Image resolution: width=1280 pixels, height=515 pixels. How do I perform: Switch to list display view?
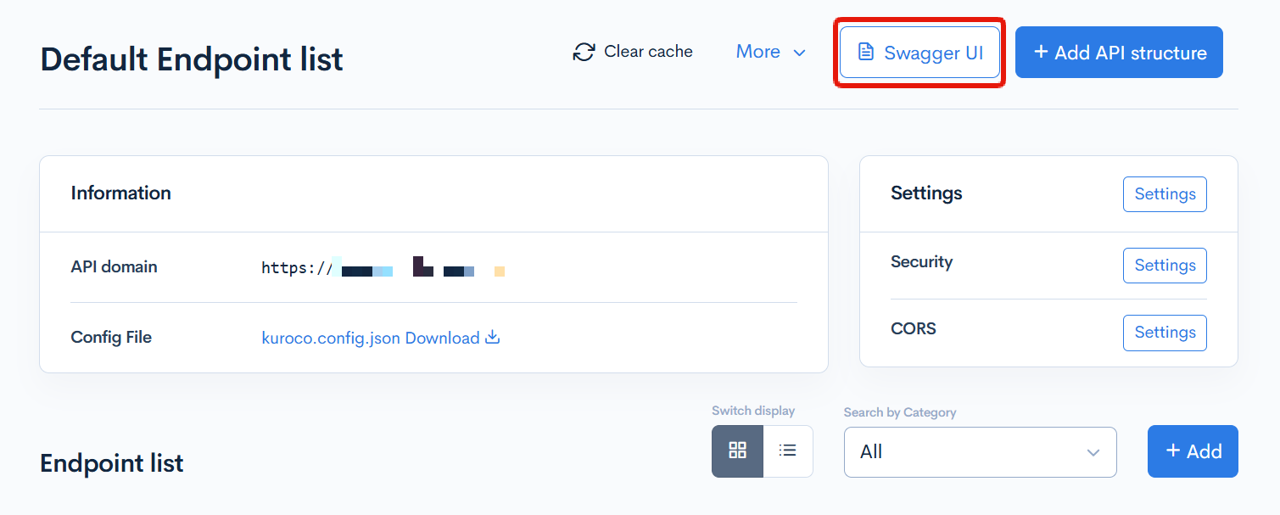click(788, 451)
